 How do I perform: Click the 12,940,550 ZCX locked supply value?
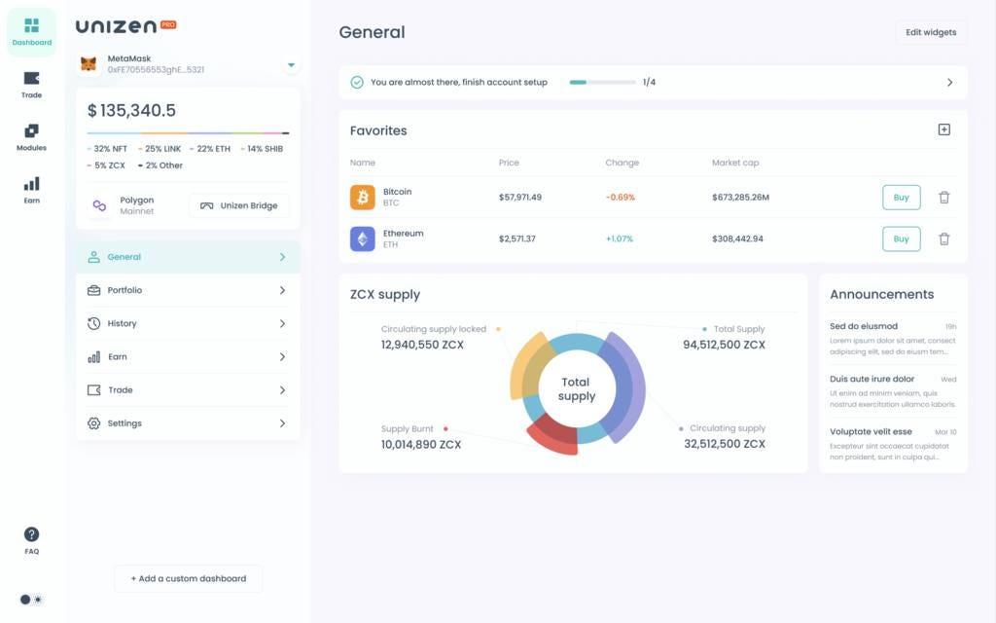pyautogui.click(x=422, y=345)
